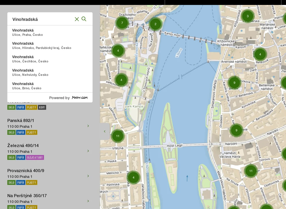Click PAPÍR tag under Železná 490/14
Image resolution: width=286 pixels, height=209 pixels.
(21, 157)
